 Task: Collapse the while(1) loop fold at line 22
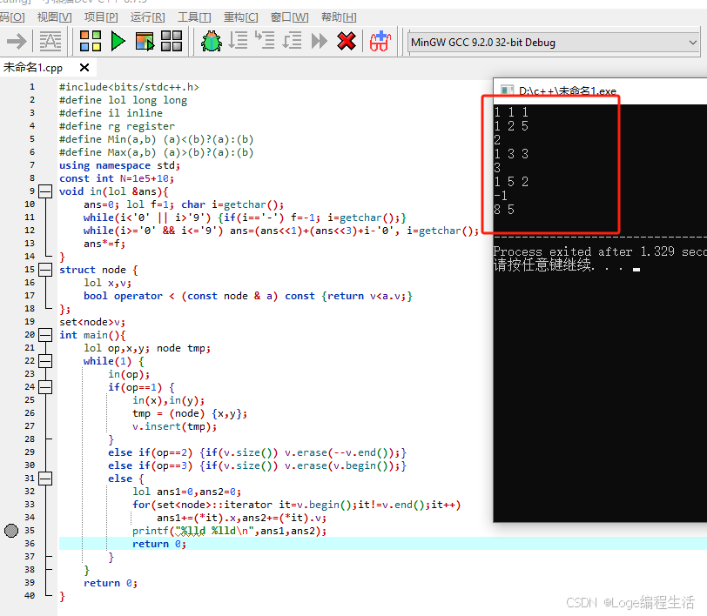45,361
